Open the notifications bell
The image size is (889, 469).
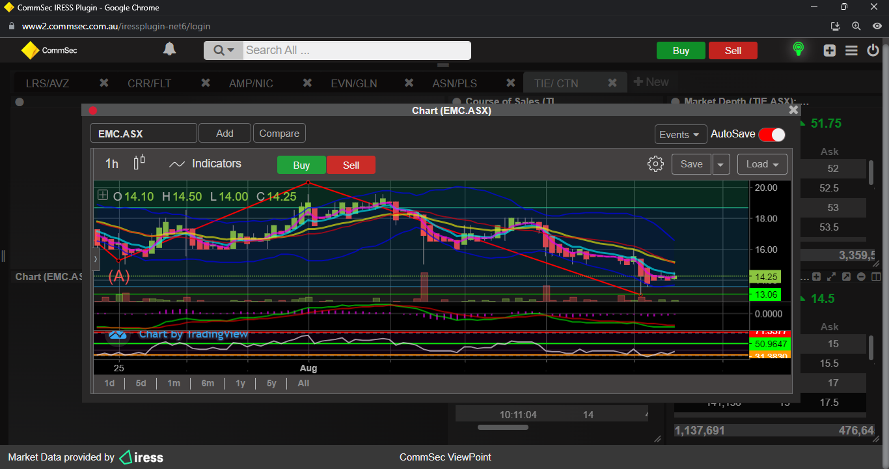pyautogui.click(x=169, y=50)
